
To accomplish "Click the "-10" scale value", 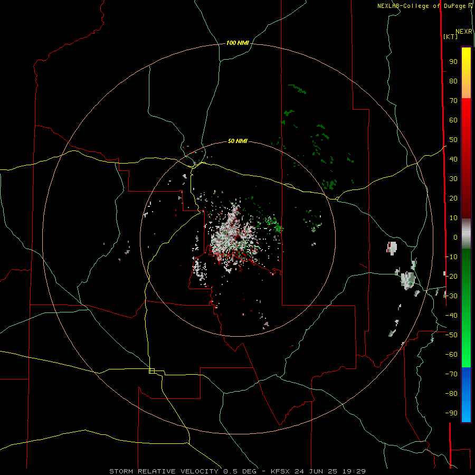I will tap(451, 257).
